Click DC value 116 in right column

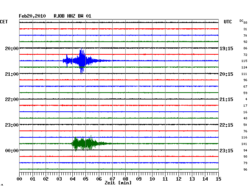point(244,137)
